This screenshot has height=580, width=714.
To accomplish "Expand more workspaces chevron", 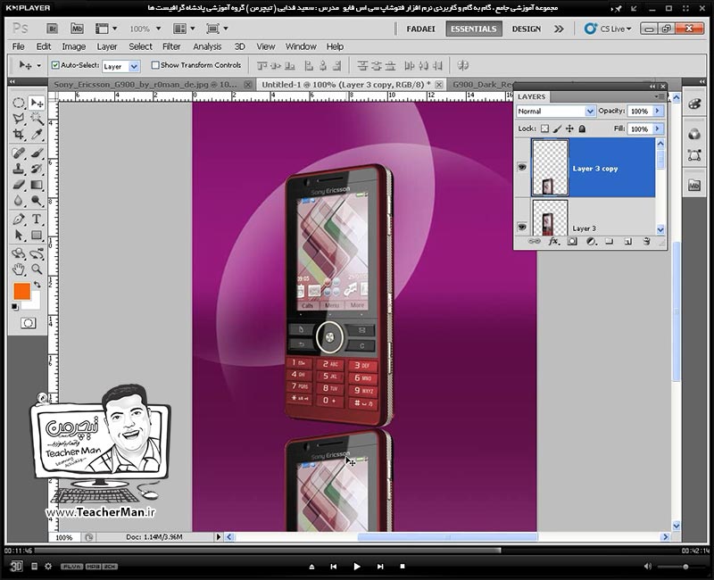I will coord(559,29).
